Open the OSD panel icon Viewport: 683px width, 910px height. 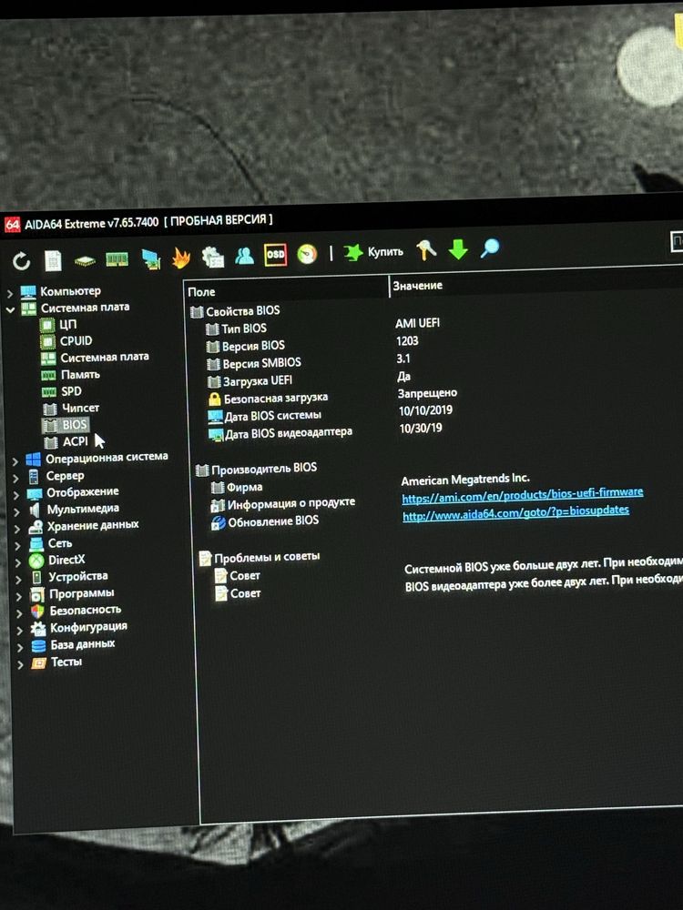click(x=275, y=255)
